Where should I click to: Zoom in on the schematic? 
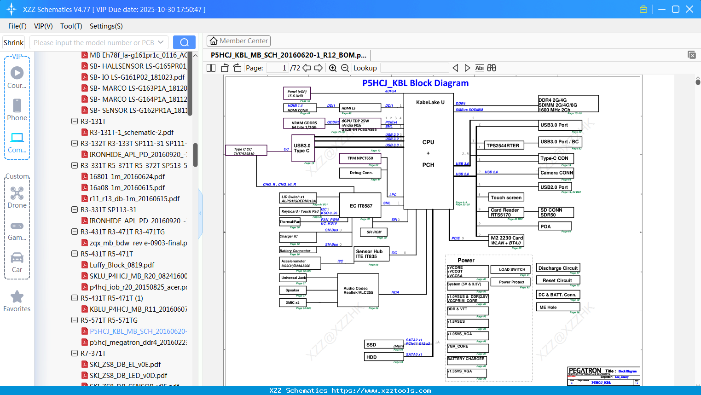click(333, 68)
